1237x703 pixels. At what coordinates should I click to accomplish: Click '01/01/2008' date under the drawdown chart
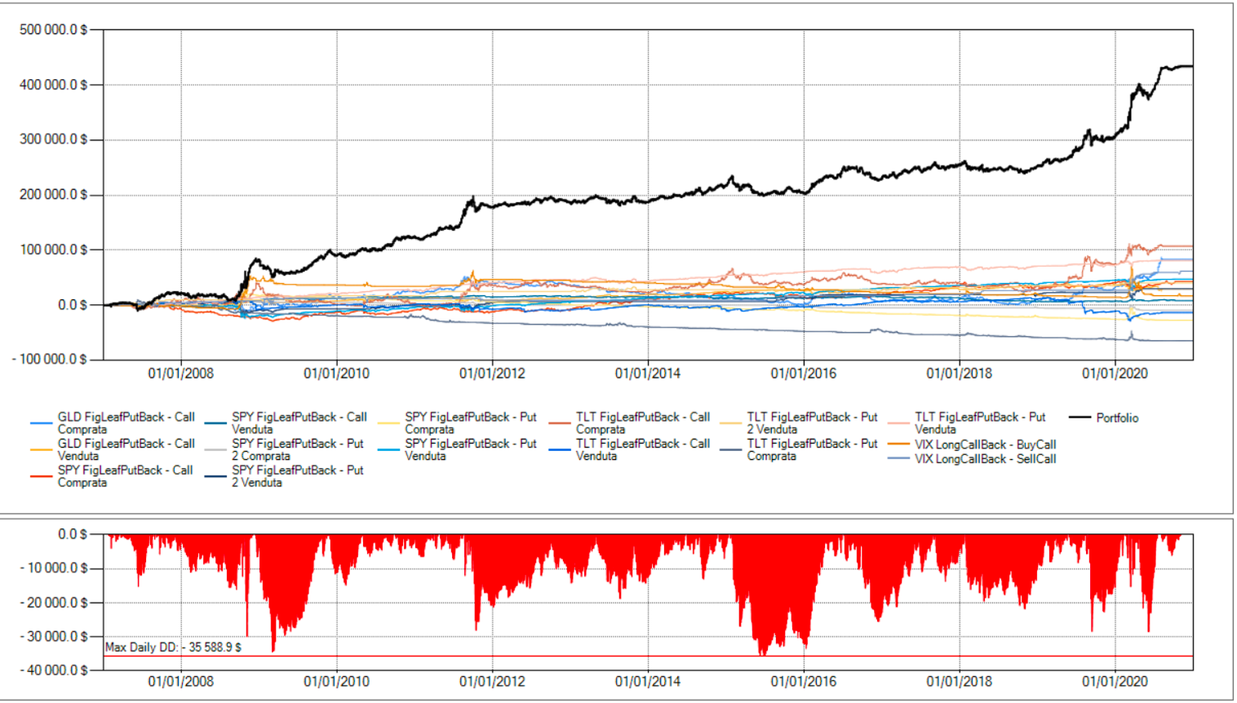(180, 682)
